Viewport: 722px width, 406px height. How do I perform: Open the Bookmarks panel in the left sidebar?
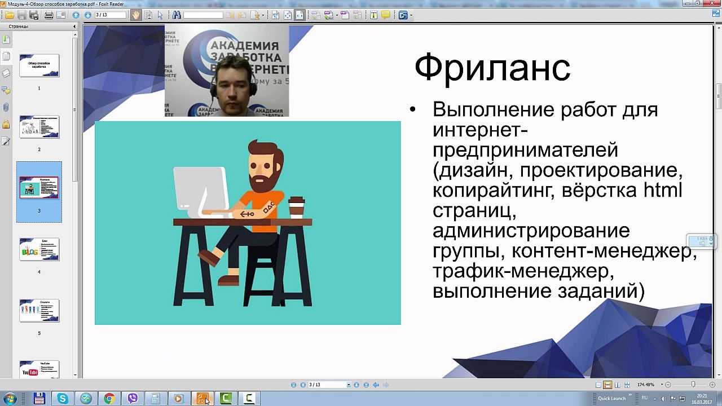point(6,39)
